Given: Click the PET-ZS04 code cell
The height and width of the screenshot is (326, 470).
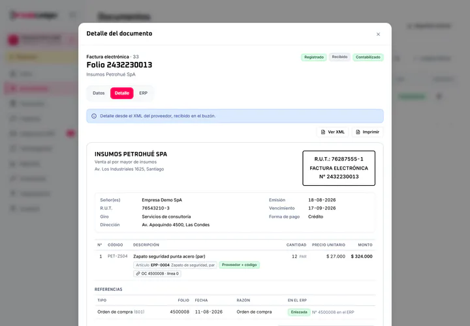Looking at the screenshot, I should tap(117, 256).
